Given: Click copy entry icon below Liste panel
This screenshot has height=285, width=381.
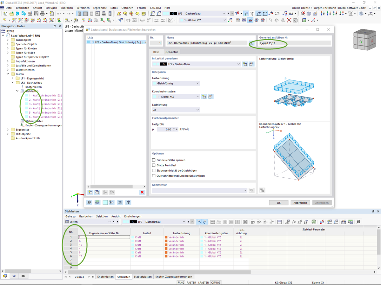Looking at the screenshot, I should tap(97, 192).
